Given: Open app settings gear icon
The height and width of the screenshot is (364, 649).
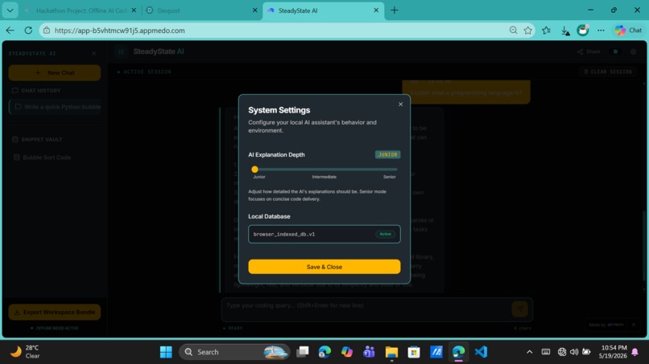Looking at the screenshot, I should [x=633, y=51].
